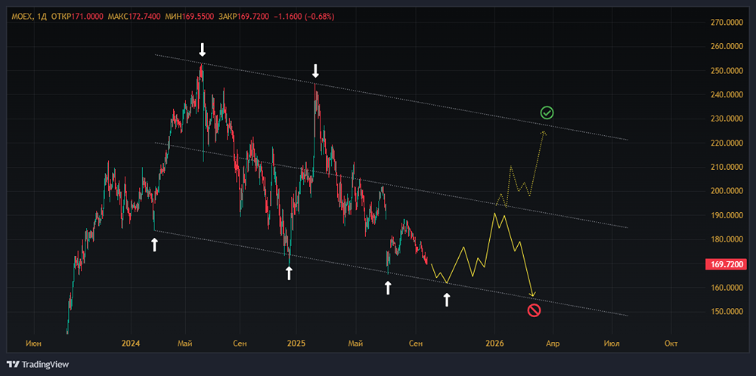Viewport: 756px width, 376px height.
Task: Click the white up arrow left of the Сен 2025 label
Action: pos(388,288)
